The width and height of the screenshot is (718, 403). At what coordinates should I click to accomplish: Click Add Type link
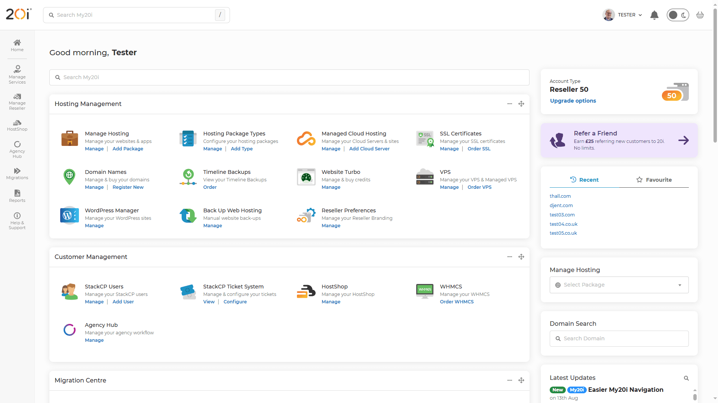[x=242, y=149]
